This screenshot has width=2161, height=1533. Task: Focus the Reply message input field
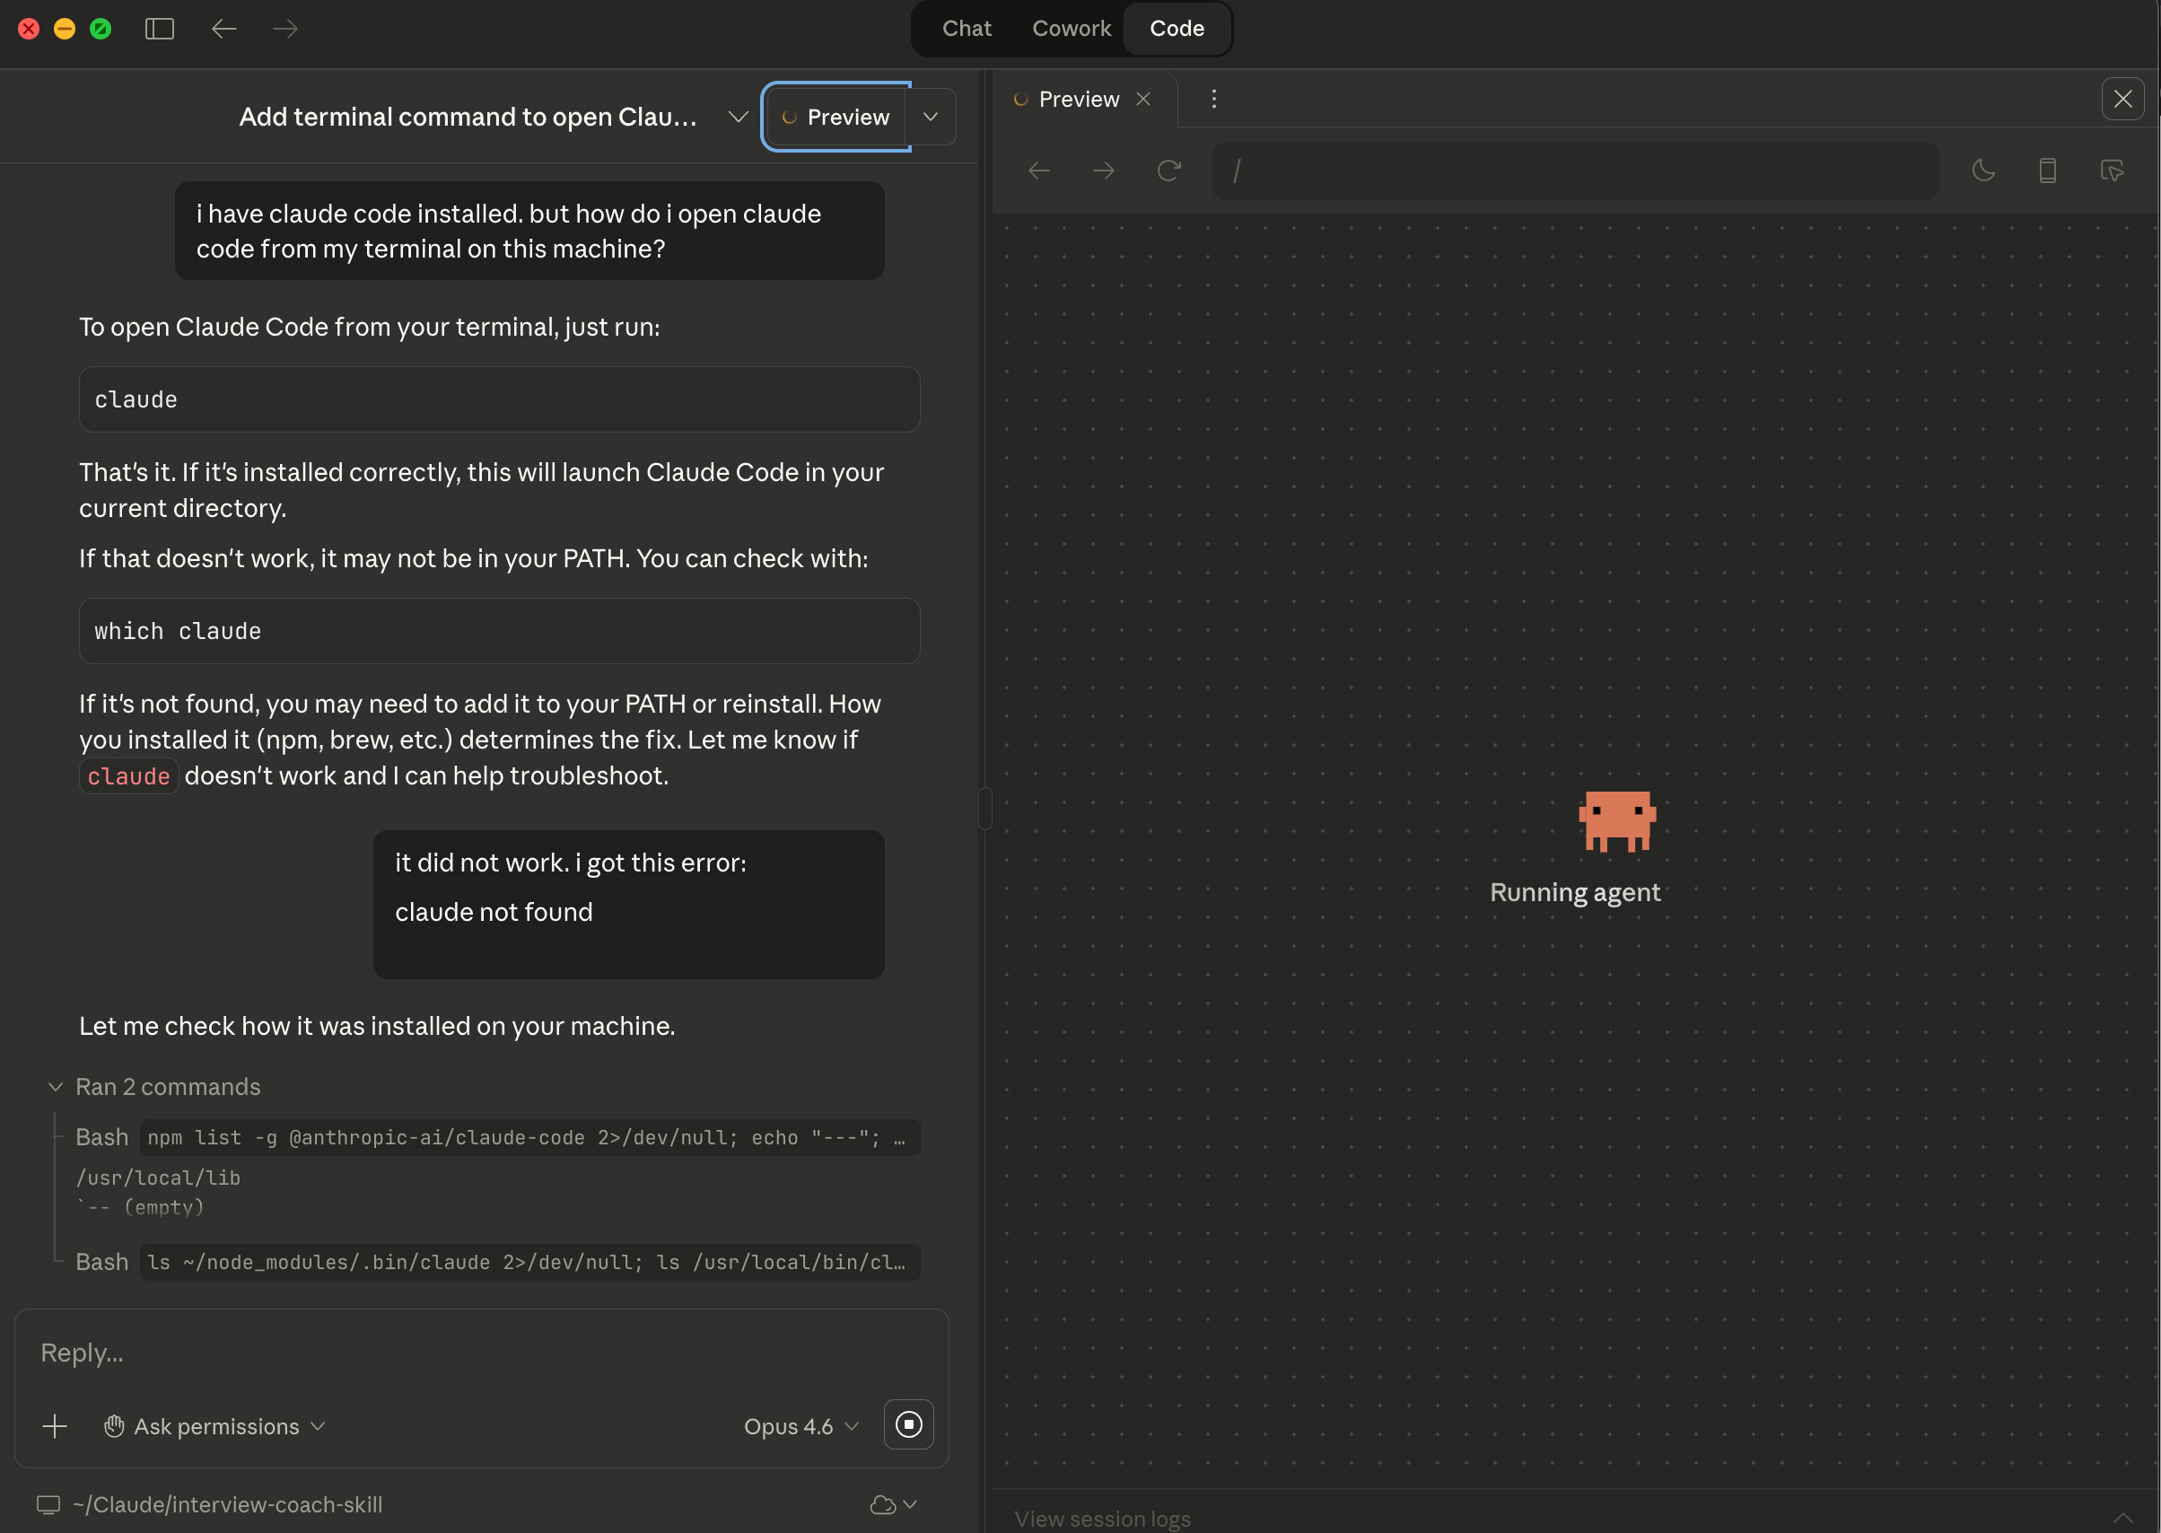click(x=481, y=1353)
